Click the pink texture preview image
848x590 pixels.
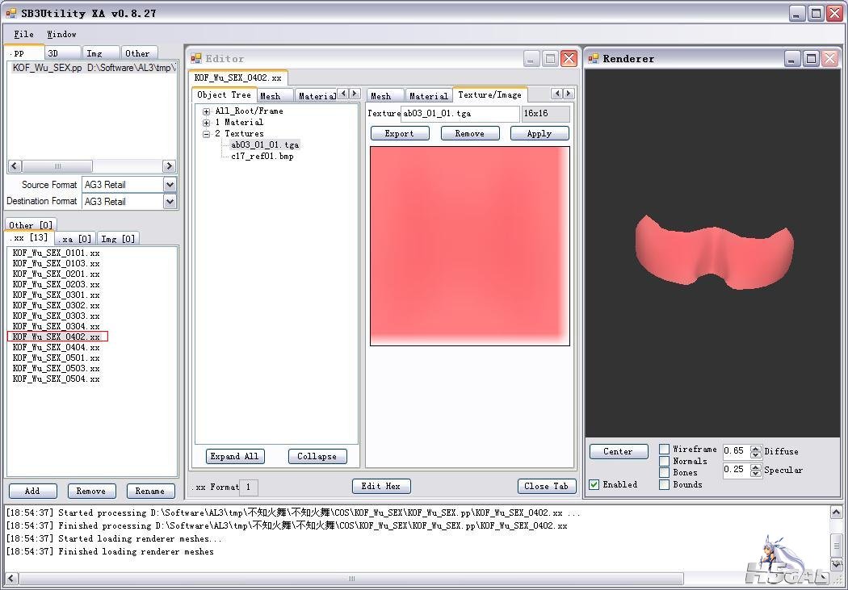tap(469, 245)
